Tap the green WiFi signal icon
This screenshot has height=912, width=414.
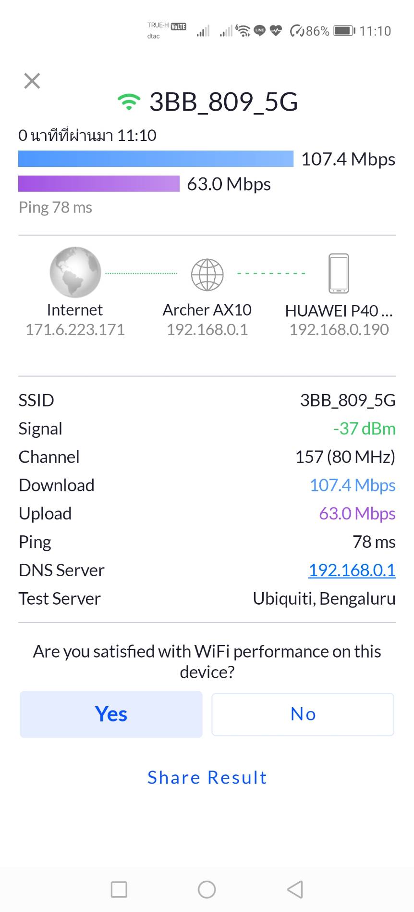129,102
